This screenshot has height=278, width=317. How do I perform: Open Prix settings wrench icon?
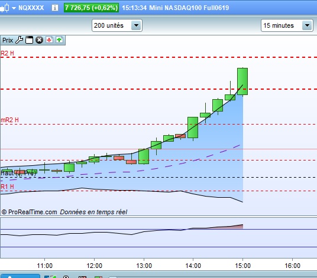click(x=19, y=40)
